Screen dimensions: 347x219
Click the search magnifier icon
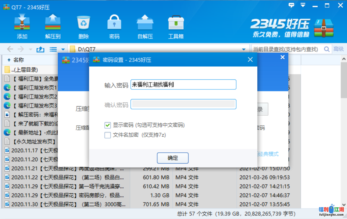click(x=327, y=49)
